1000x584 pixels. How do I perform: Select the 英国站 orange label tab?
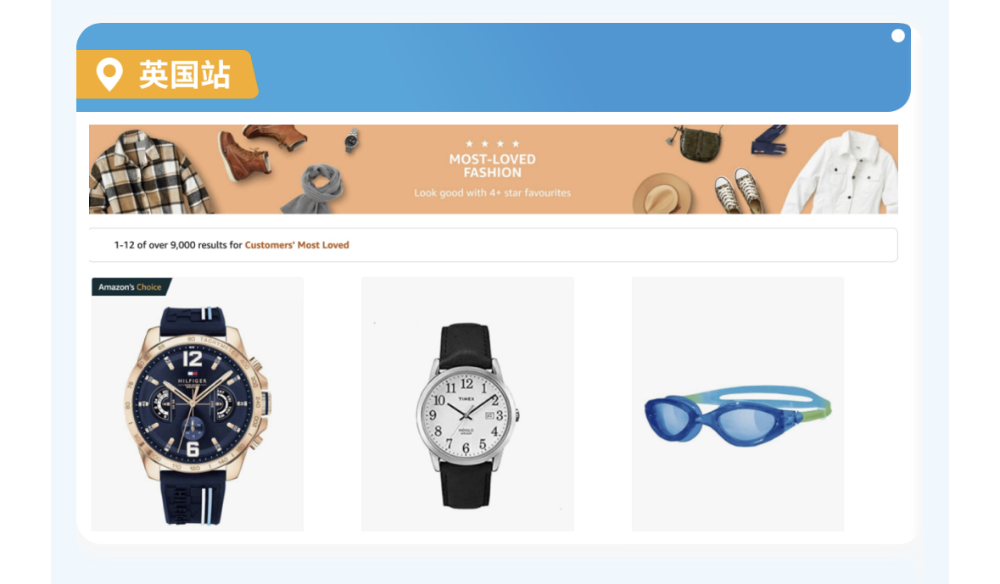[167, 75]
